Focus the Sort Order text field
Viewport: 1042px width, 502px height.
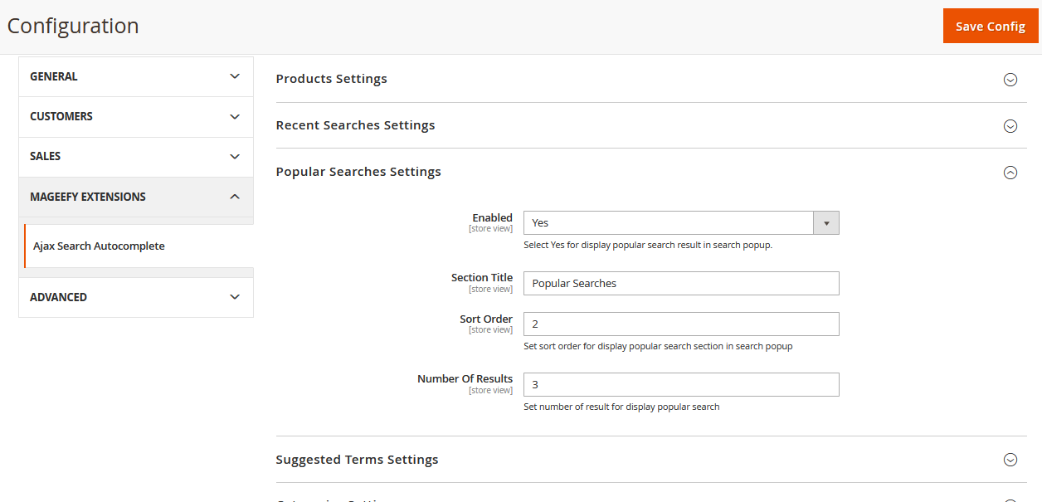(x=680, y=324)
